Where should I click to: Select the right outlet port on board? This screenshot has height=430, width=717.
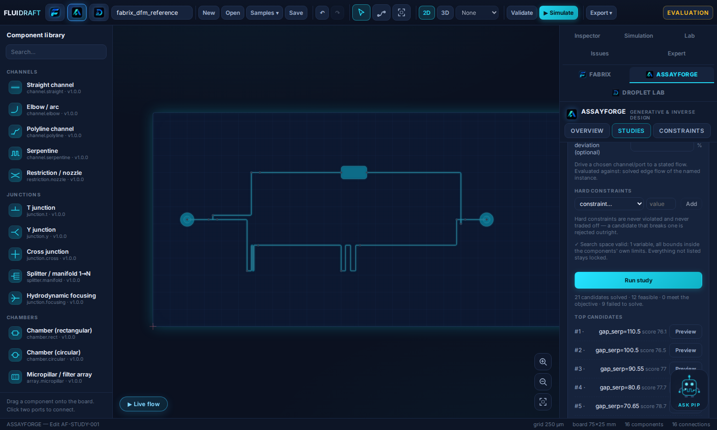(x=487, y=219)
